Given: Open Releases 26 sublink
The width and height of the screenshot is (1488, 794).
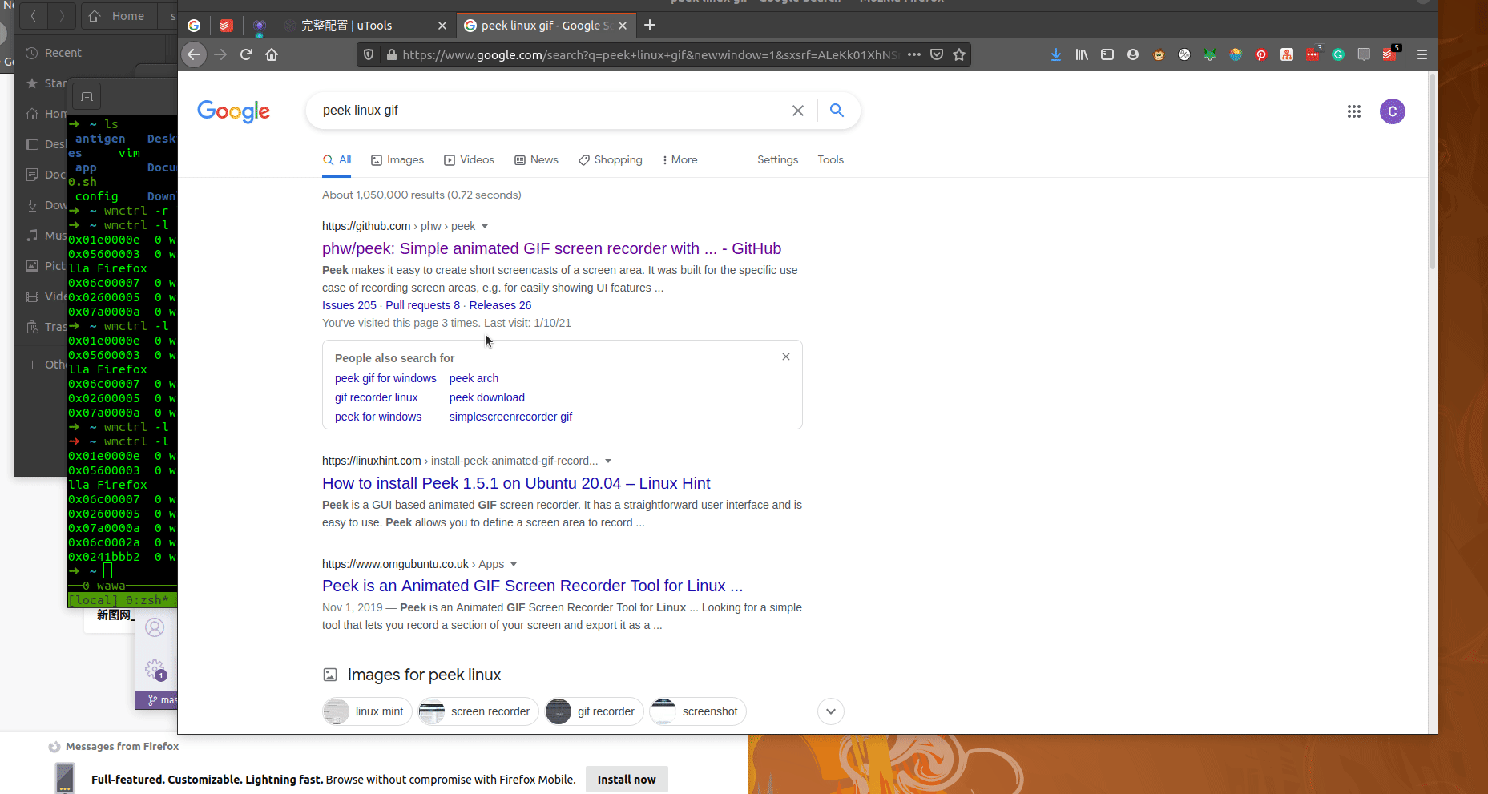Looking at the screenshot, I should [500, 305].
